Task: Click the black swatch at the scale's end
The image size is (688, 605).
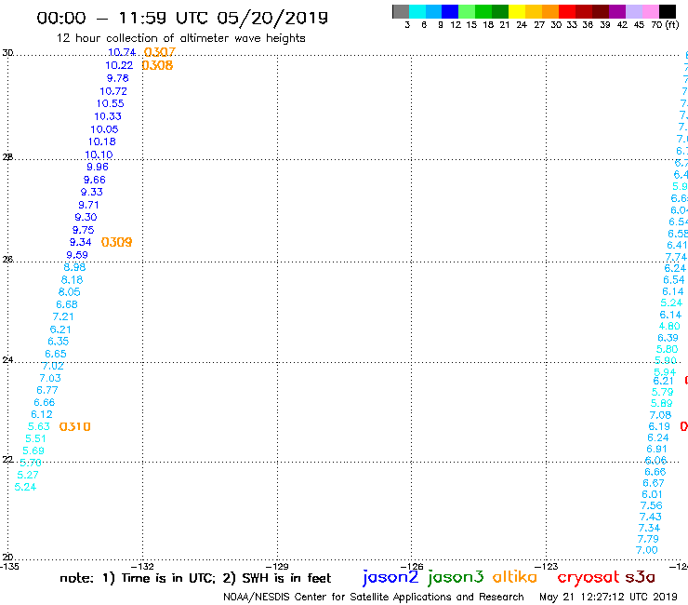Action: tap(668, 11)
